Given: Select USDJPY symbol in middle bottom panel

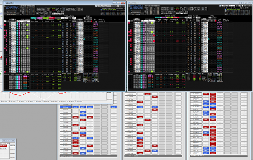Looking at the screenshot, I should coord(130,153).
